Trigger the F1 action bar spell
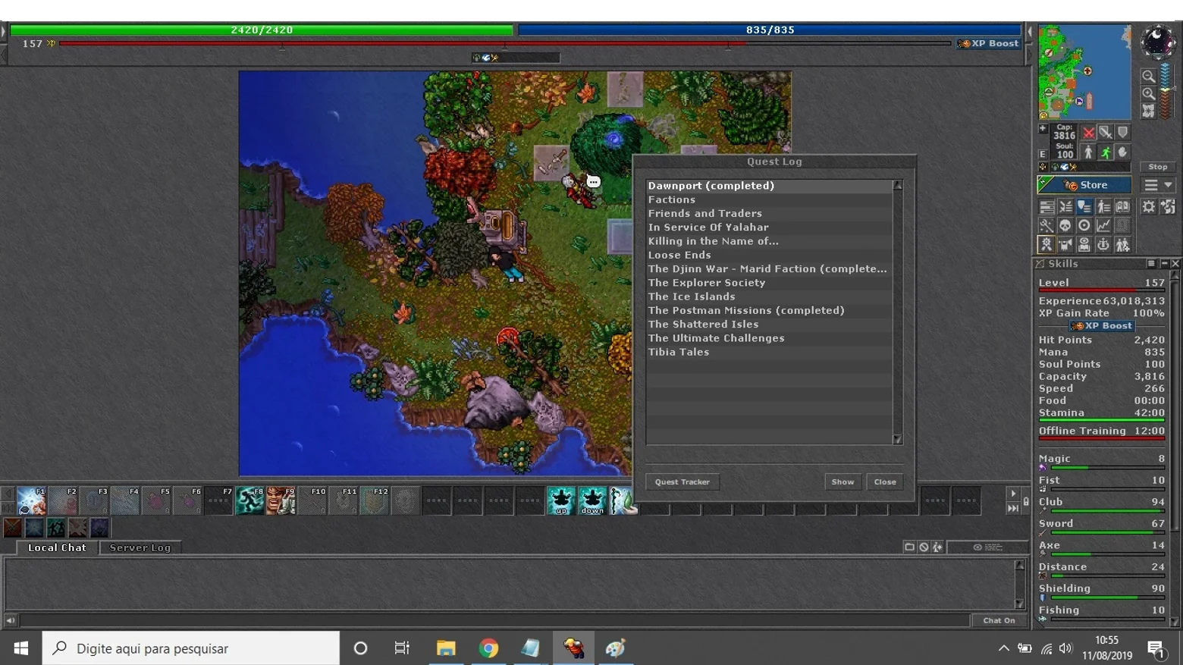This screenshot has width=1183, height=665. pos(32,500)
